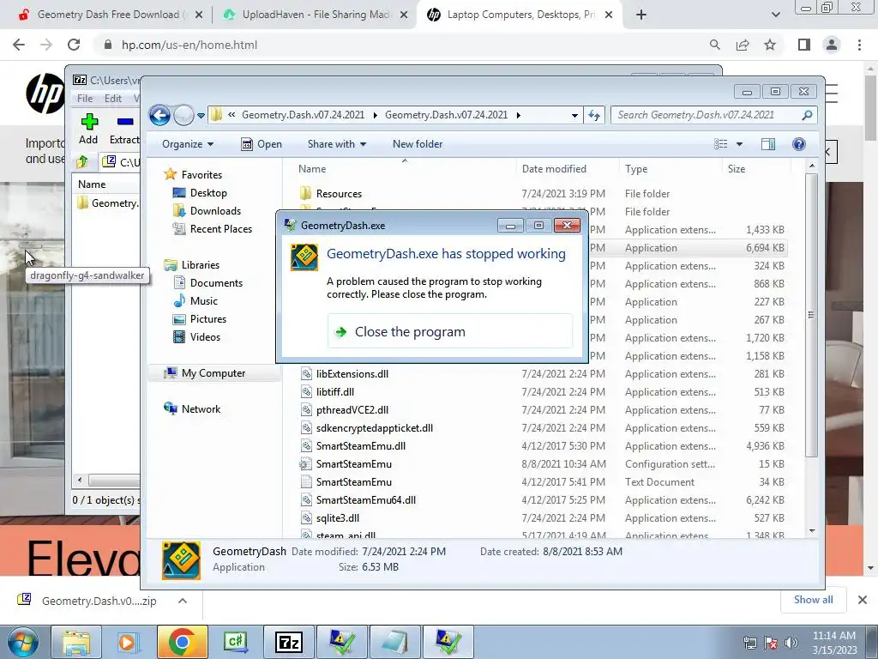Click Add in 7-Zip window
The height and width of the screenshot is (659, 878).
pos(88,129)
